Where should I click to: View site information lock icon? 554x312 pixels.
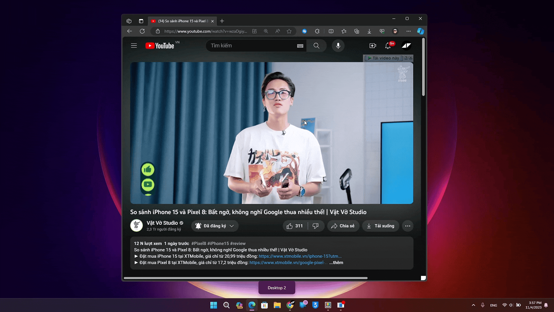coord(158,31)
